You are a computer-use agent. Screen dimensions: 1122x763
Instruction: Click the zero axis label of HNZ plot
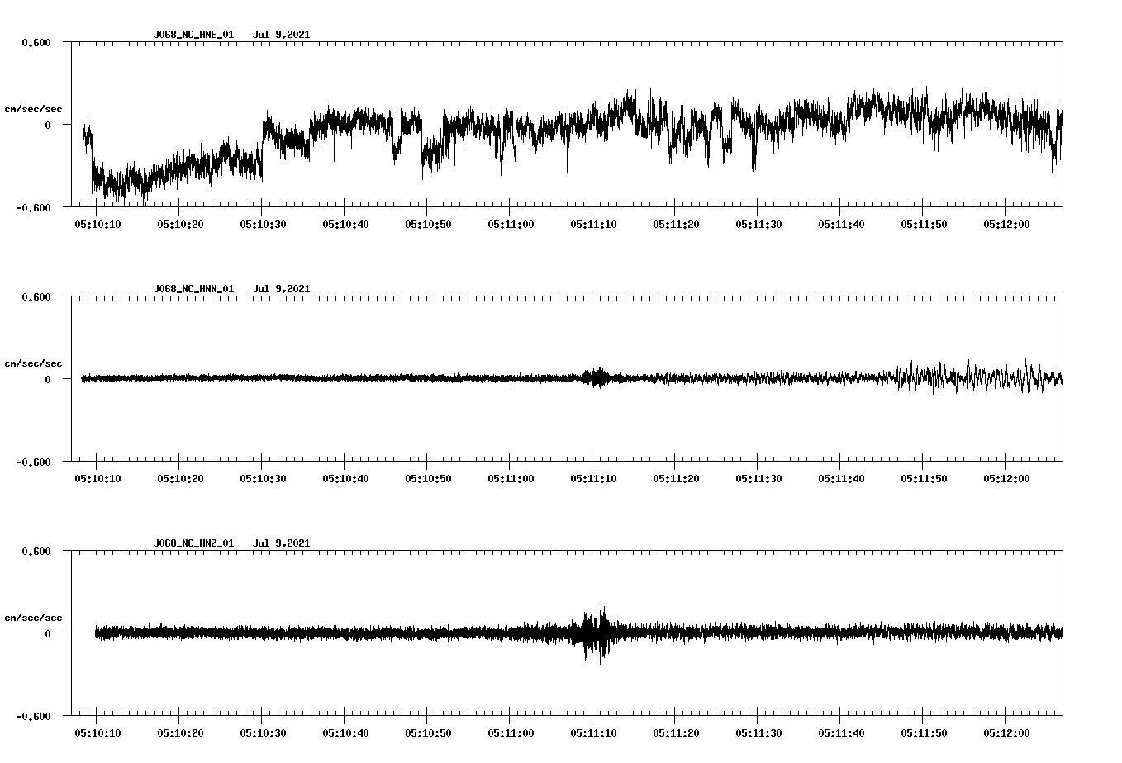48,633
